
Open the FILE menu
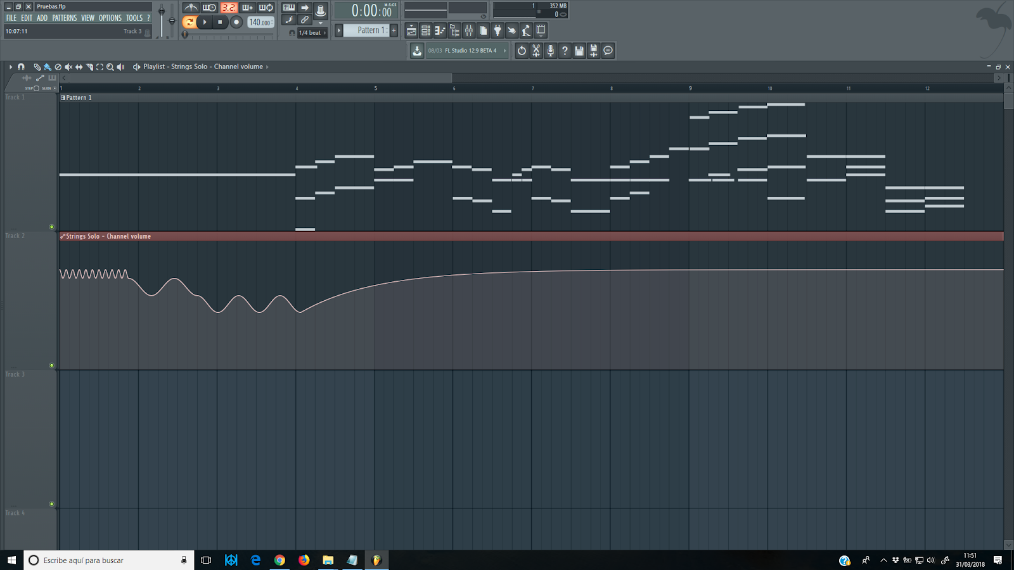pyautogui.click(x=11, y=18)
